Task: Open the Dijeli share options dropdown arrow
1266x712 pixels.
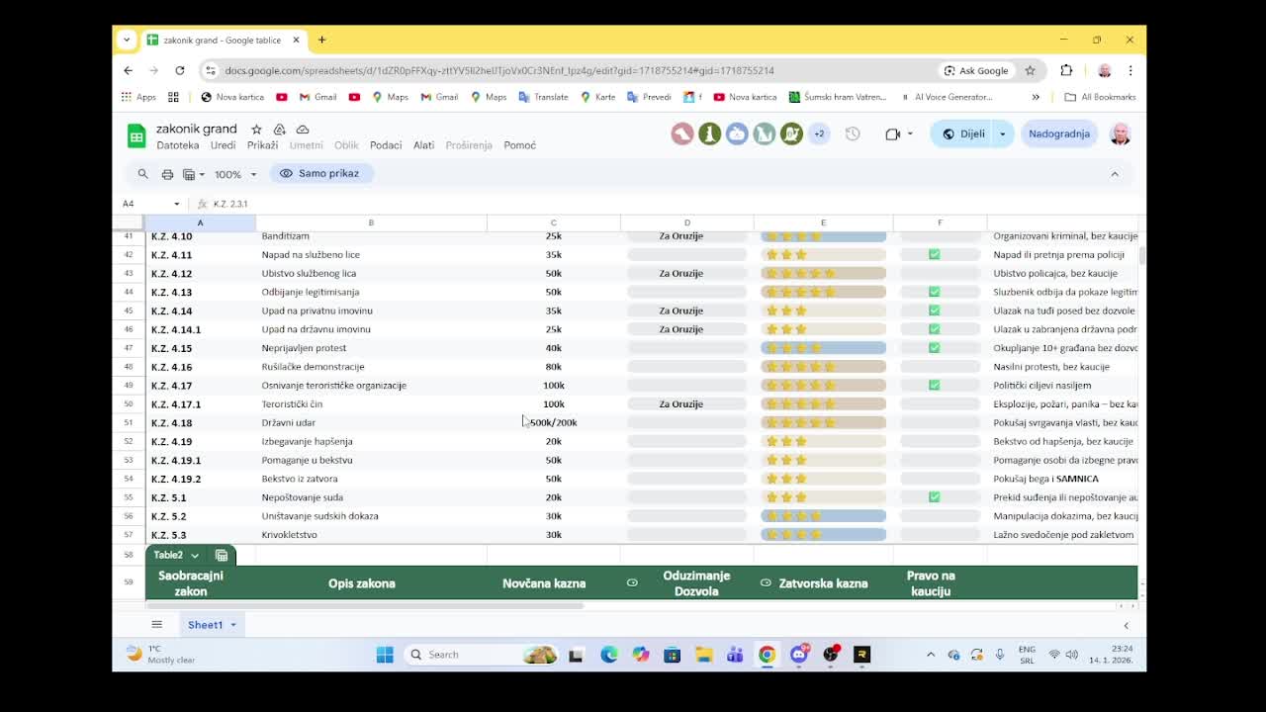Action: pos(1002,133)
